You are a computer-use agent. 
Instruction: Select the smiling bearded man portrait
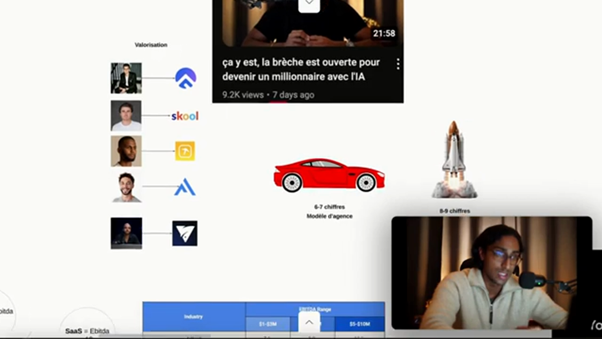click(x=127, y=187)
